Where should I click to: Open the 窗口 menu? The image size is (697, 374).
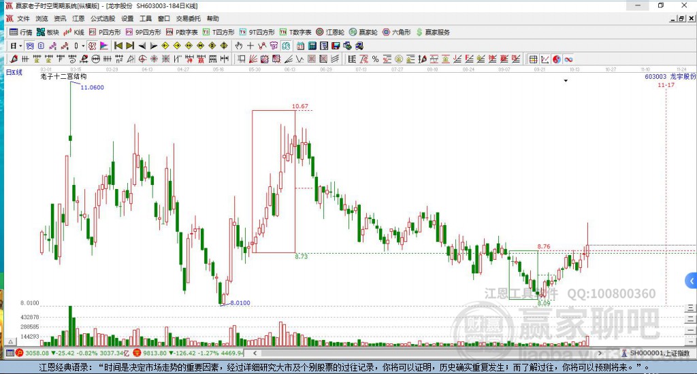click(x=164, y=18)
